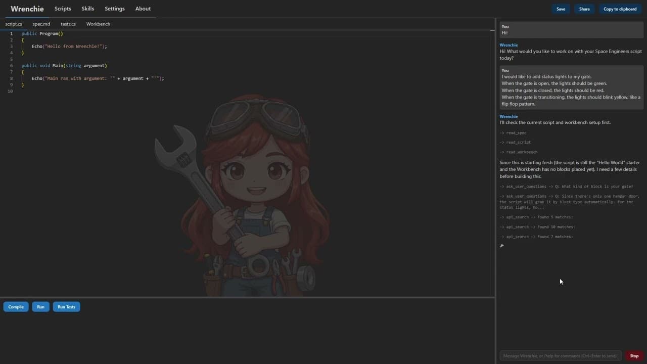Click the user's 'Hi!' chat message
Screen dimensions: 647x364
572,30
